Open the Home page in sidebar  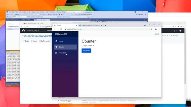click(65, 41)
